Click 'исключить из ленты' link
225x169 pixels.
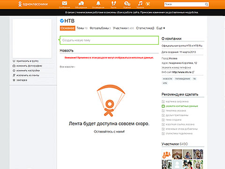pos(28,75)
